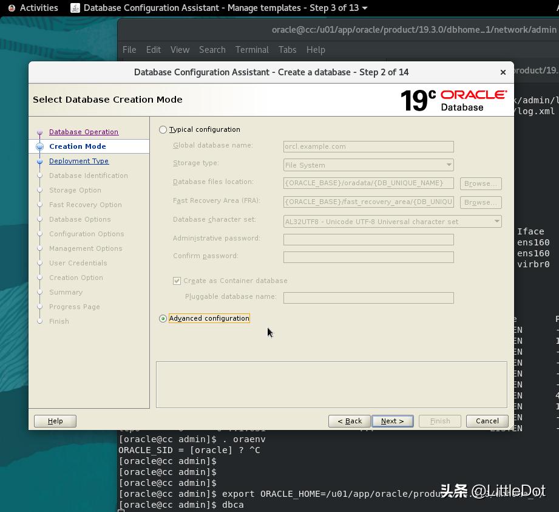Click Database Options step
Viewport: 559px width, 512px height.
pyautogui.click(x=80, y=219)
